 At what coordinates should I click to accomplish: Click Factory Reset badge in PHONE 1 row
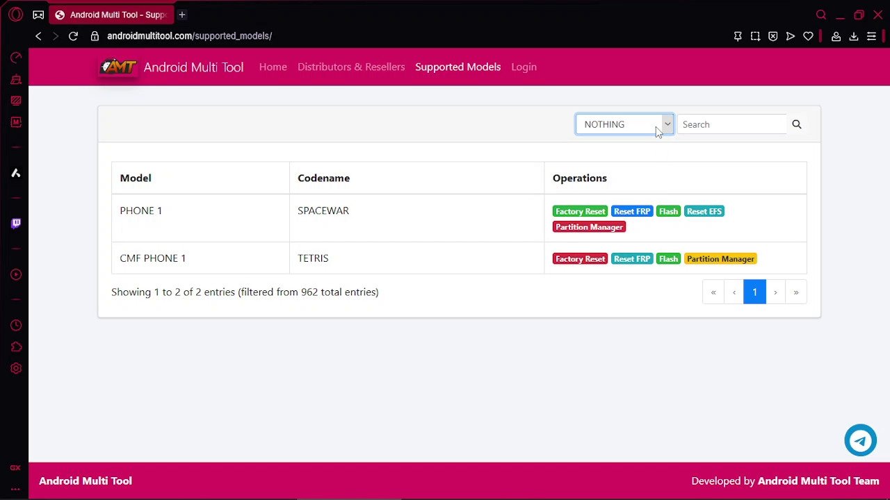pyautogui.click(x=580, y=211)
